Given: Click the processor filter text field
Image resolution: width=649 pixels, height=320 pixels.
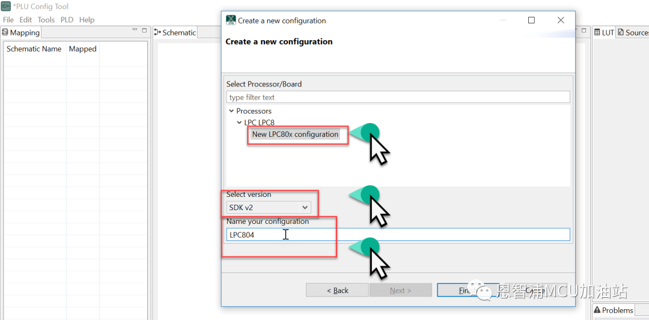Looking at the screenshot, I should click(398, 97).
